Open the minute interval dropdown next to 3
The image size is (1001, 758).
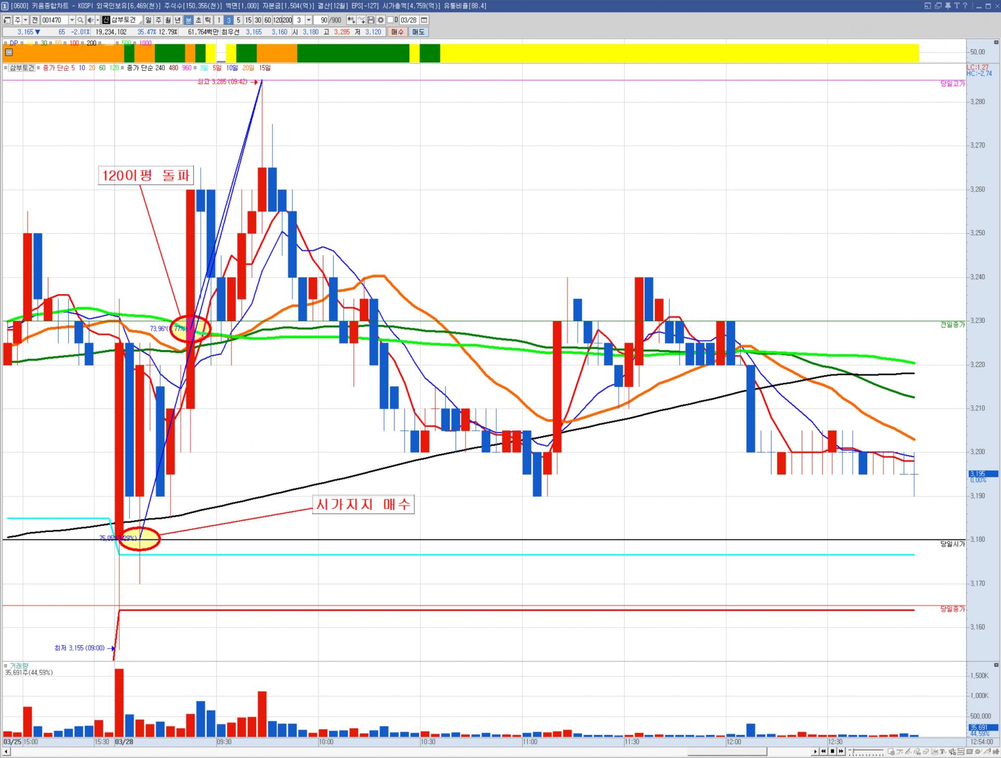(309, 20)
